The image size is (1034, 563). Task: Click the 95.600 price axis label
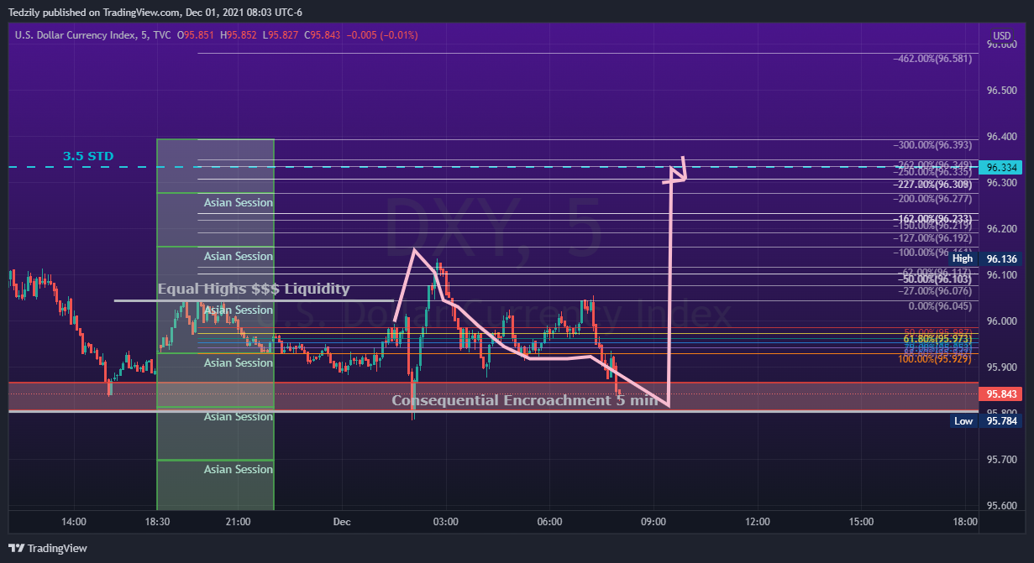point(1002,506)
